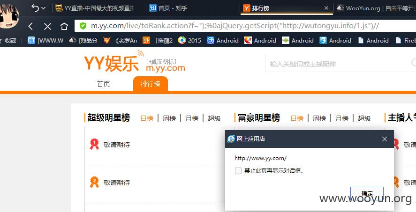Go back with the browser back arrow
The image size is (416, 212).
pyautogui.click(x=30, y=26)
